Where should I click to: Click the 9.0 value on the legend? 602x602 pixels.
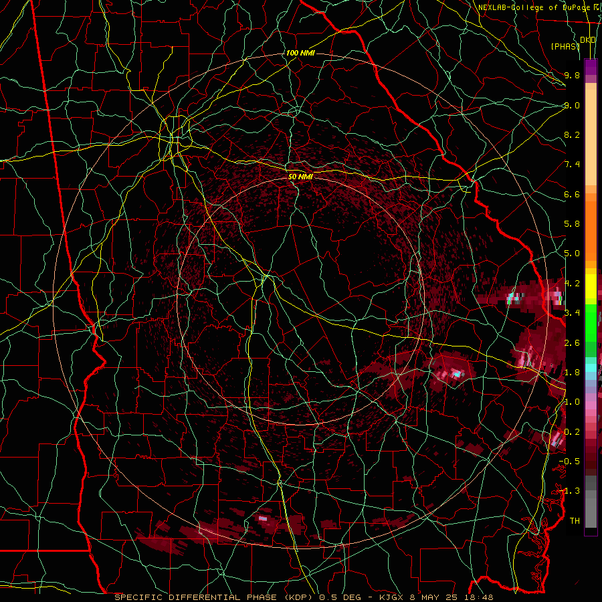pos(572,105)
